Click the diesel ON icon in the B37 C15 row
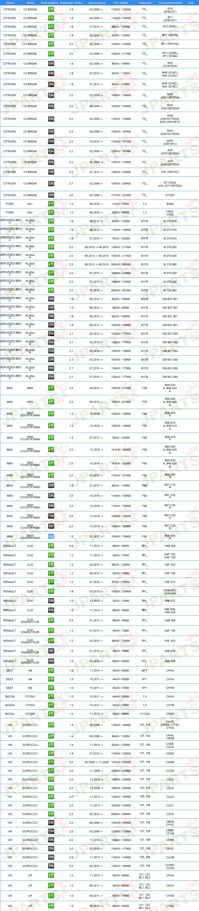 (51, 486)
